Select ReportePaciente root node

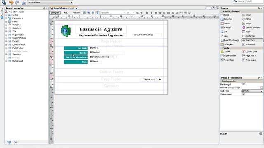click(x=16, y=12)
